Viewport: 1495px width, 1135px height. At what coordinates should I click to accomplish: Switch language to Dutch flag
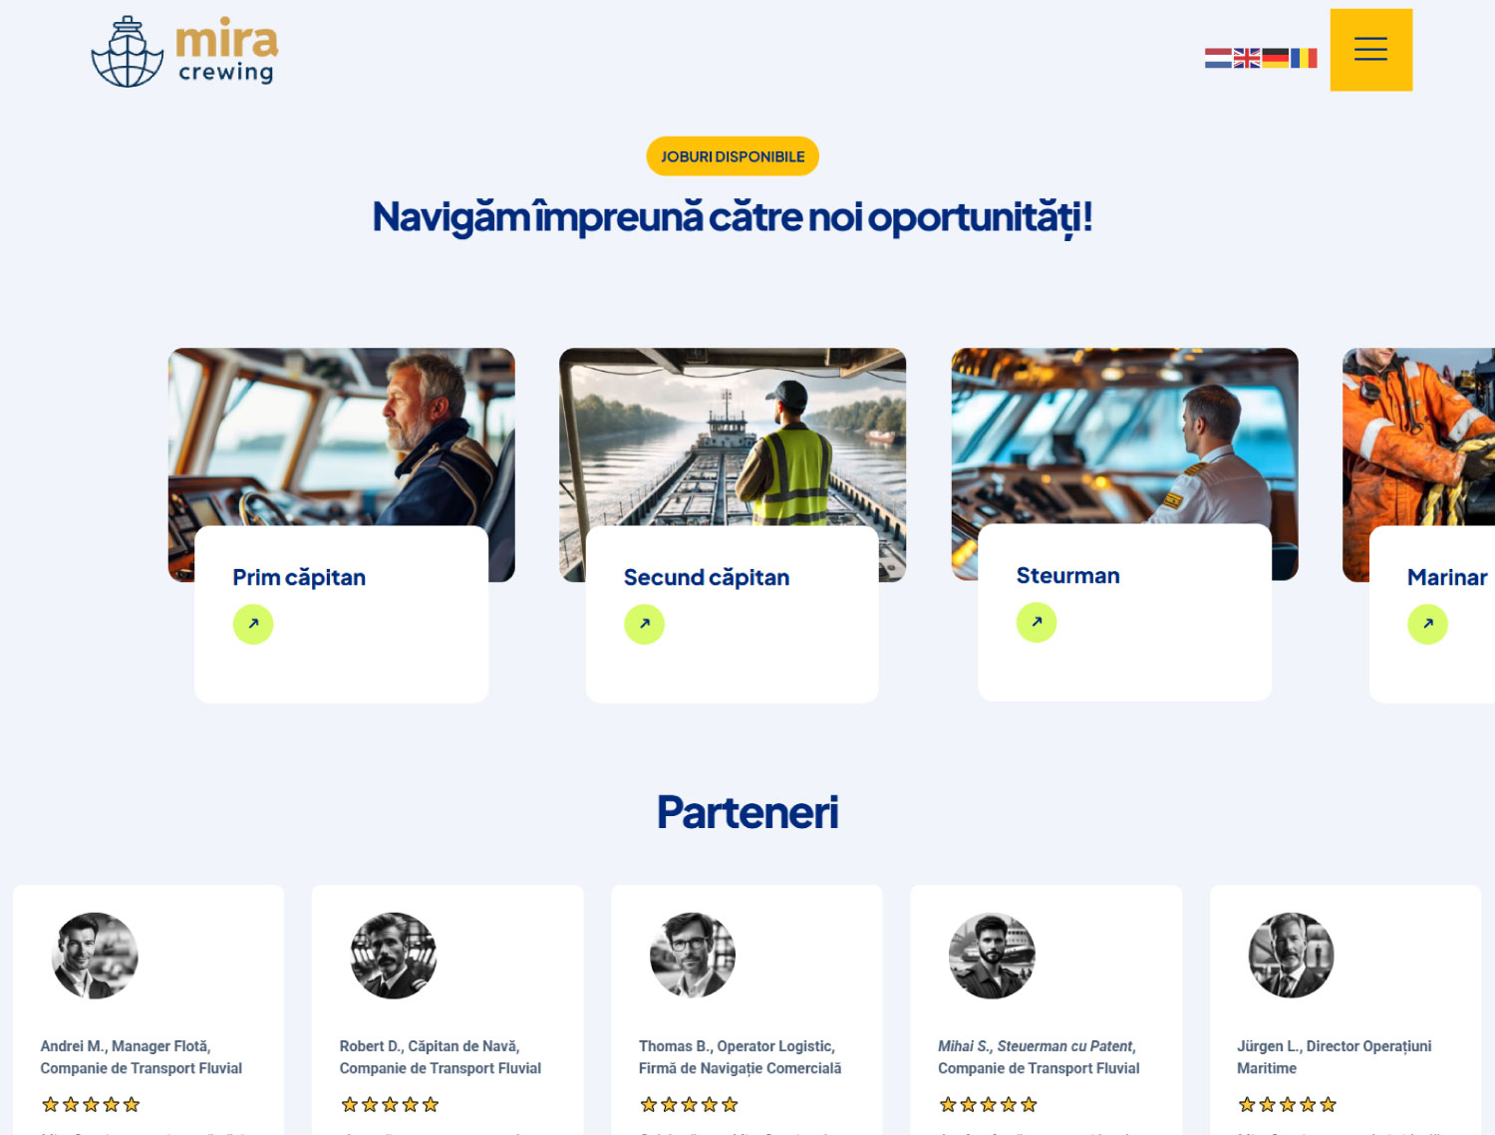(1218, 59)
